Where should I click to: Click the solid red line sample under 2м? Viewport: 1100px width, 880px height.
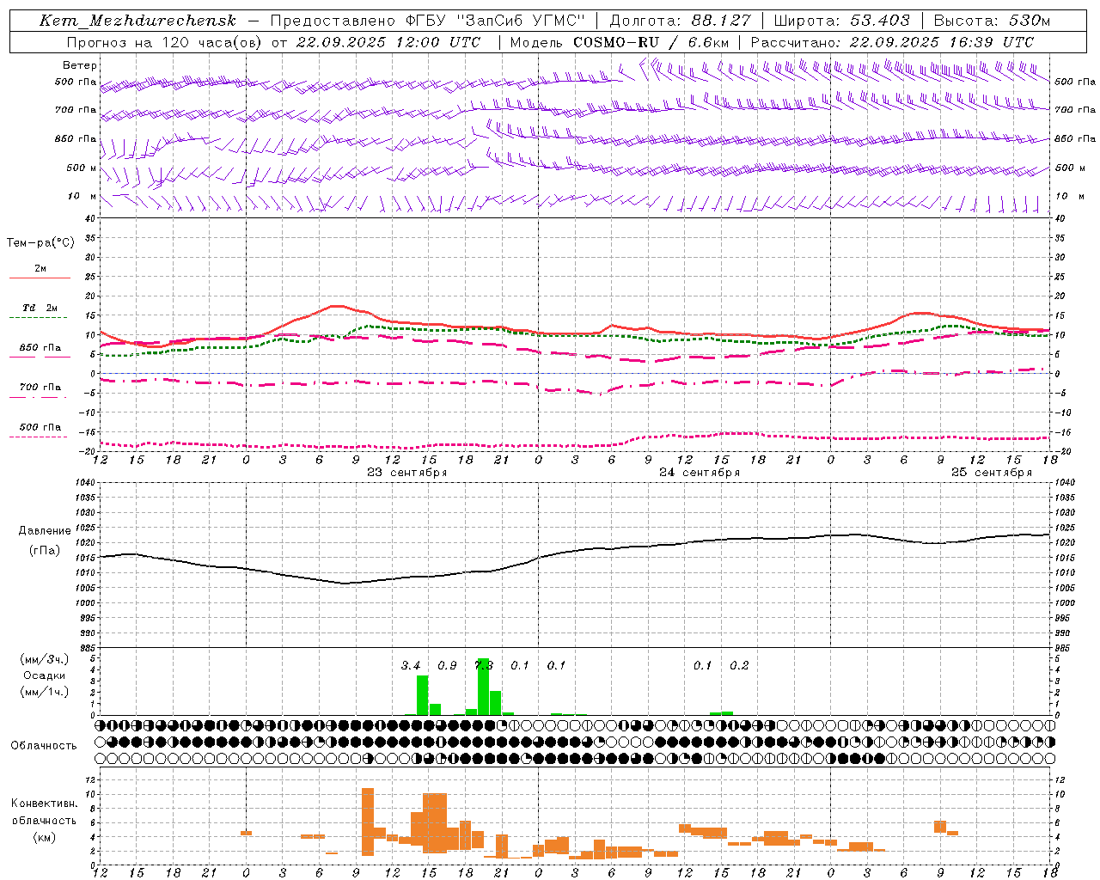[x=40, y=278]
